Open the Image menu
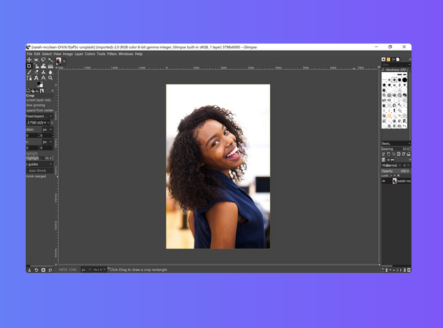The image size is (443, 328). click(68, 54)
